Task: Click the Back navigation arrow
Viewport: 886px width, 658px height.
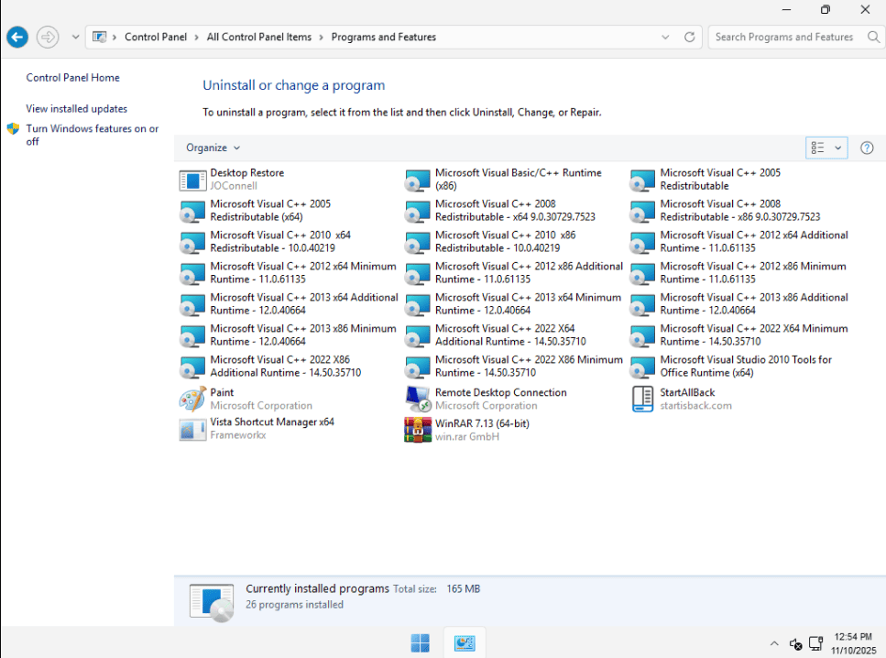Action: coord(17,38)
